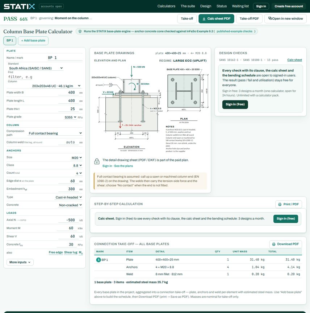Image resolution: width=310 pixels, height=313 pixels.
Task: Select the BP 1 tab
Action: [x=10, y=41]
